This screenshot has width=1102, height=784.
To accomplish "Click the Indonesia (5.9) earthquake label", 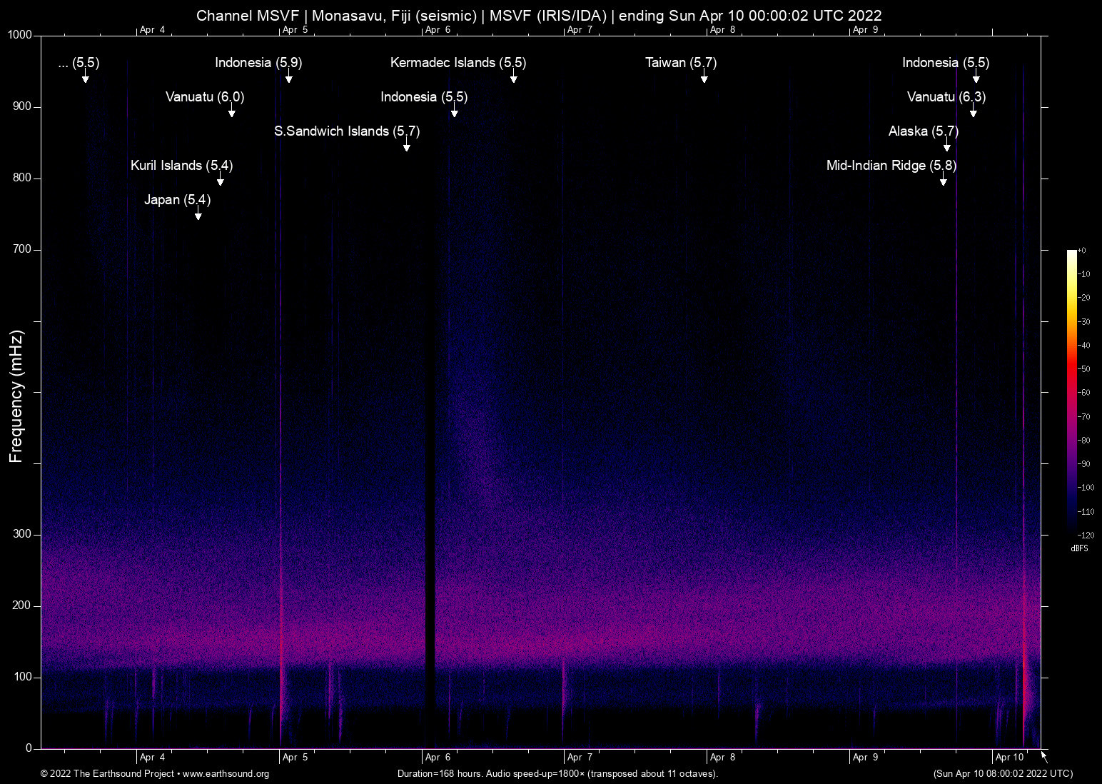I will point(258,63).
